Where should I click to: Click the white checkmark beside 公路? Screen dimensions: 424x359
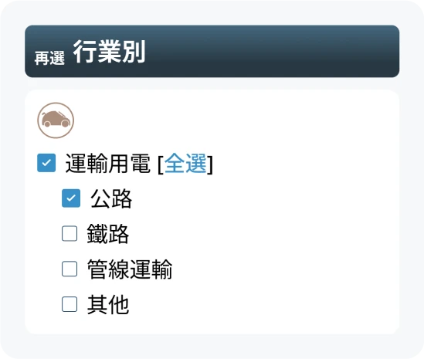71,198
